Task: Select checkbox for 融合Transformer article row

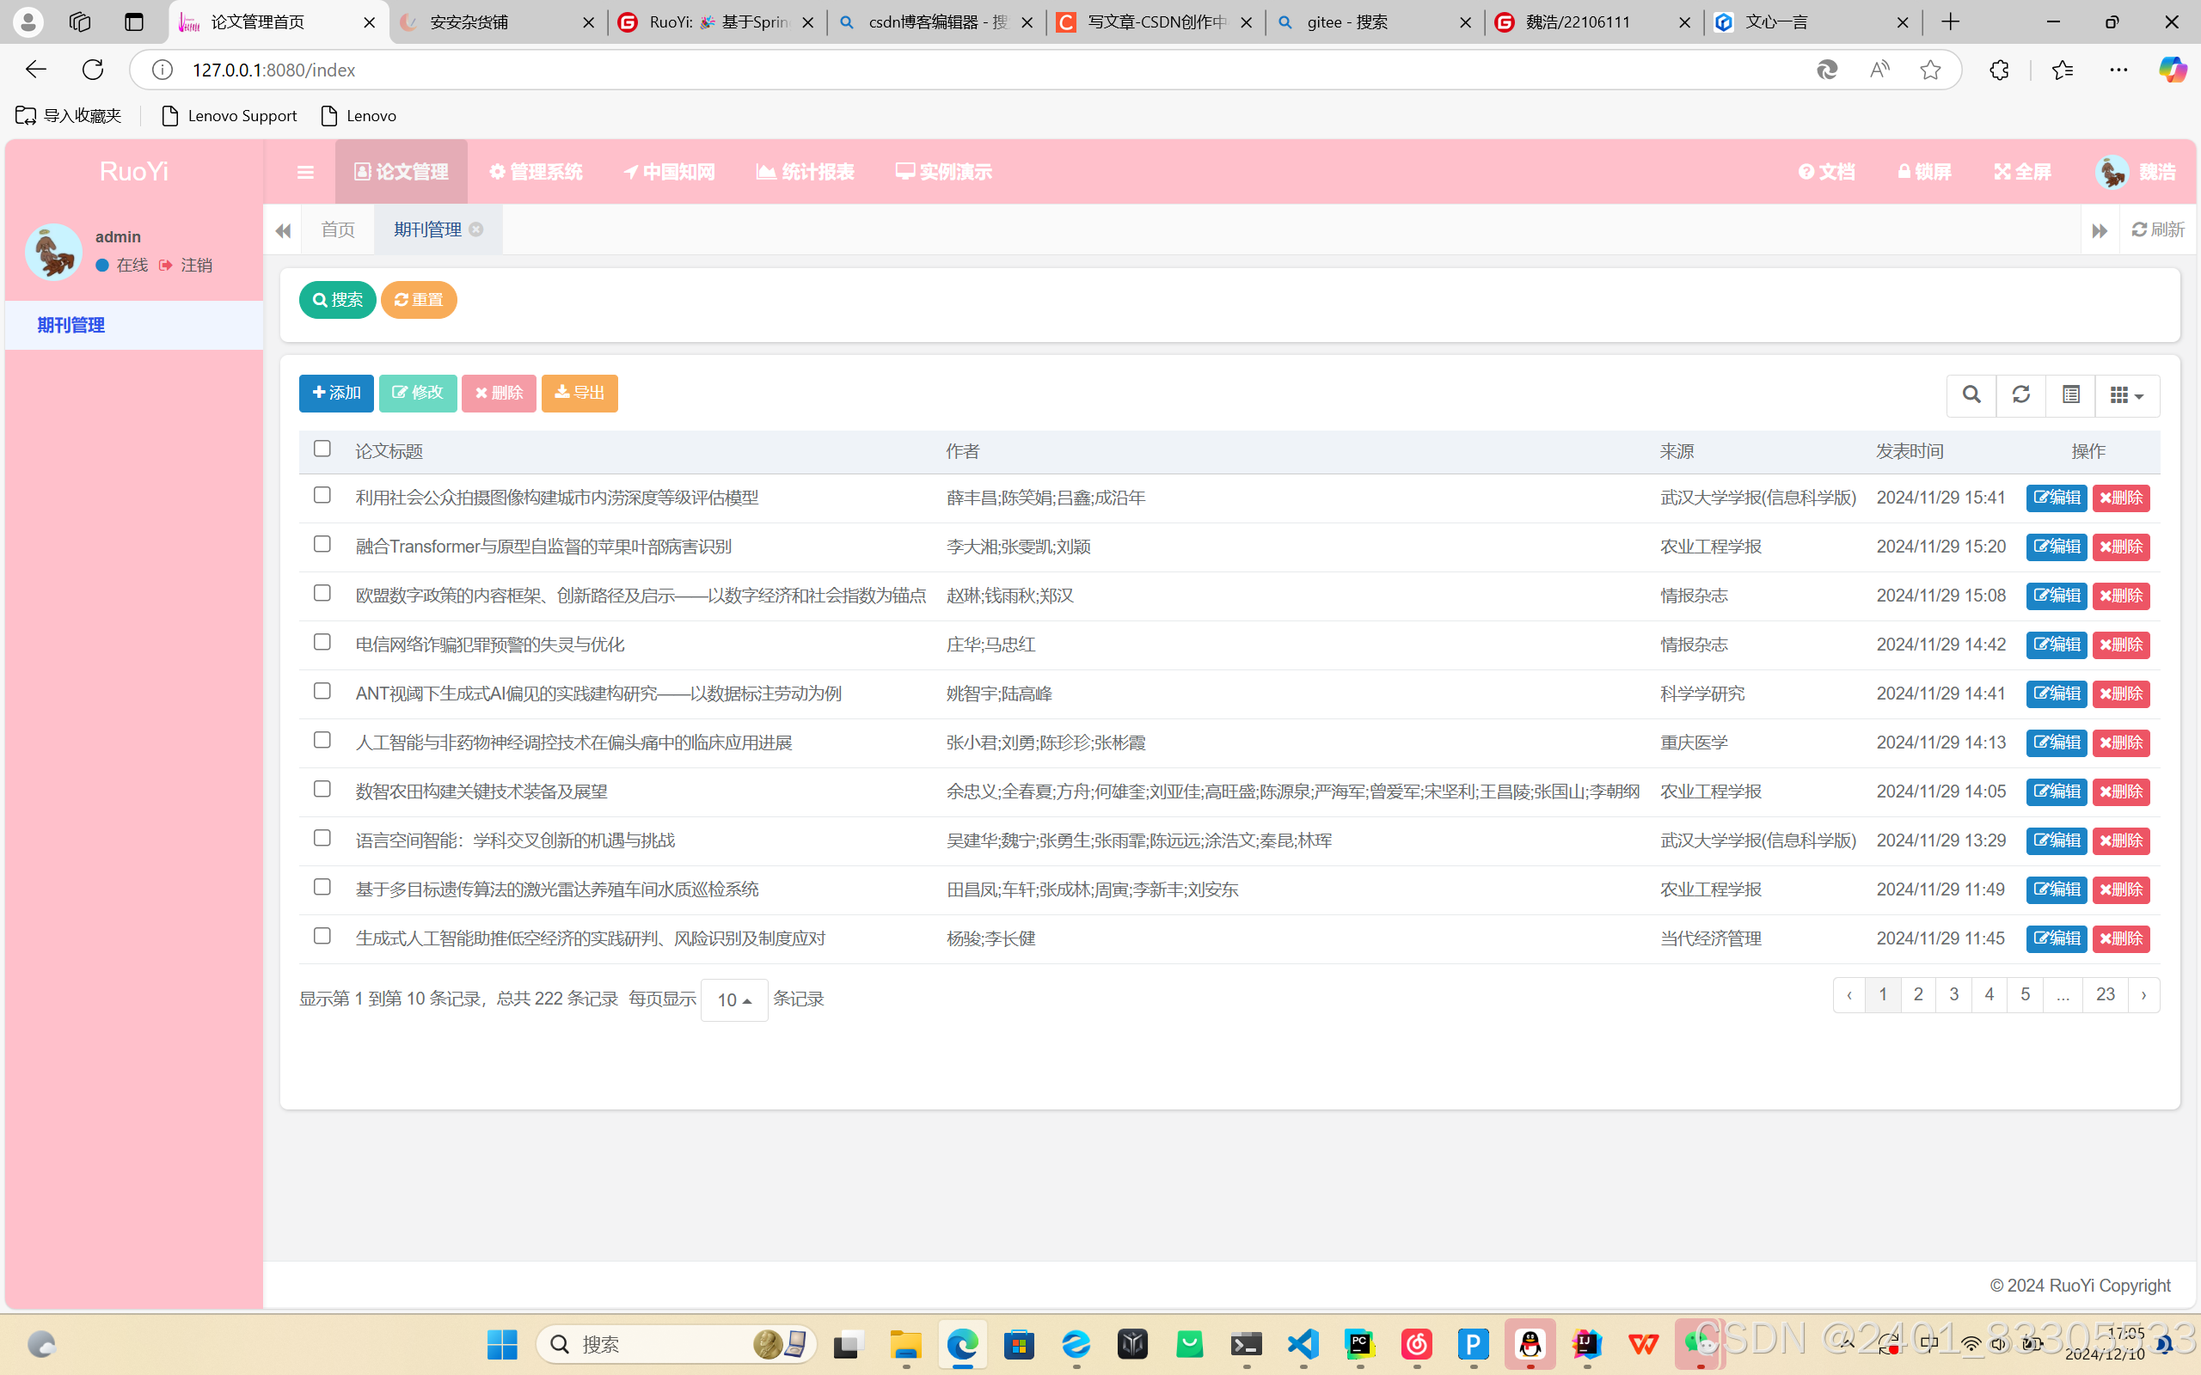Action: point(322,544)
